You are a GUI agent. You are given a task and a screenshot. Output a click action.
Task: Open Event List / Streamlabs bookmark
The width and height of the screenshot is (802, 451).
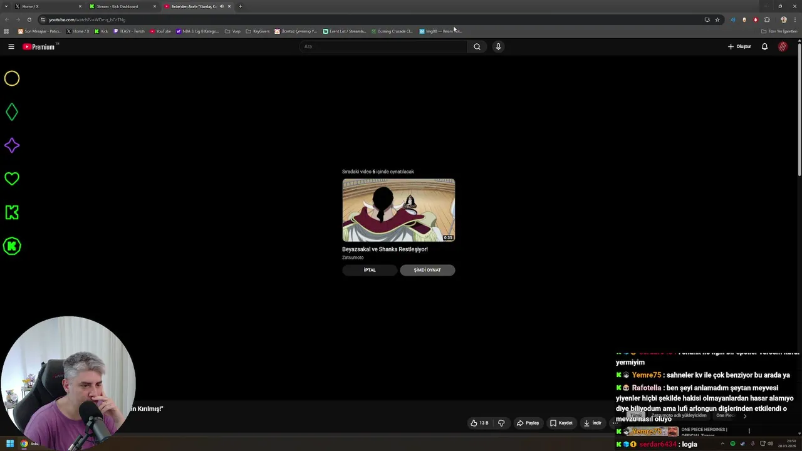pyautogui.click(x=345, y=31)
